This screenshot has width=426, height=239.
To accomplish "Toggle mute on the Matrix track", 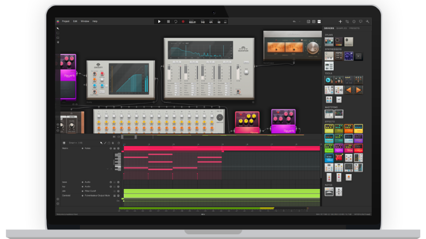I will click(x=111, y=148).
